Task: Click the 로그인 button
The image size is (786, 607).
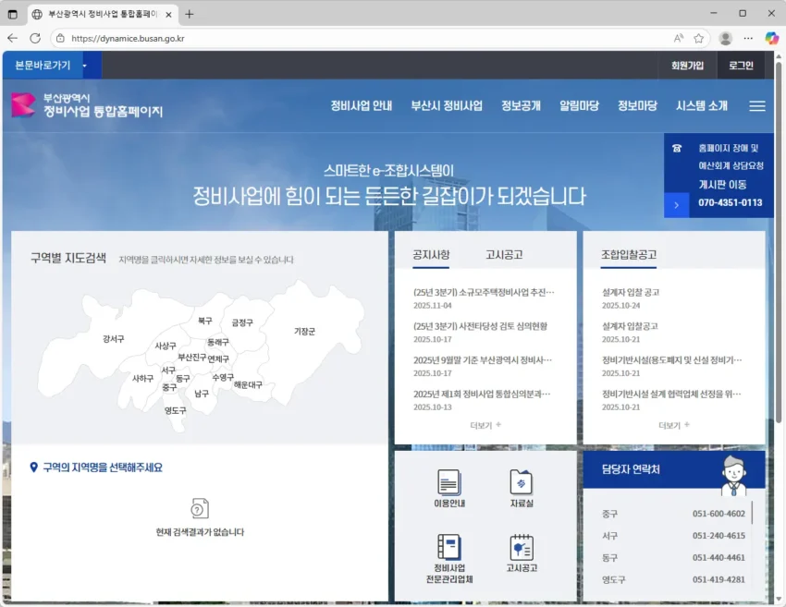Action: click(x=741, y=66)
